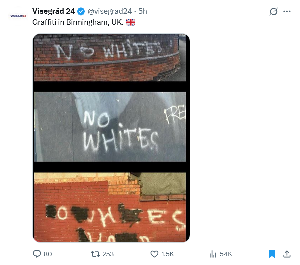Click the repost arrows icon
This screenshot has width=300, height=265.
coord(95,254)
